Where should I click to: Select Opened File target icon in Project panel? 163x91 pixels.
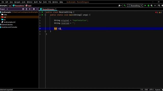pos(23,9)
